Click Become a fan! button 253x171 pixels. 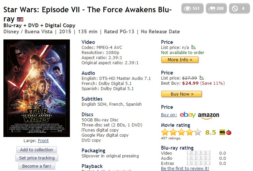[37, 166]
